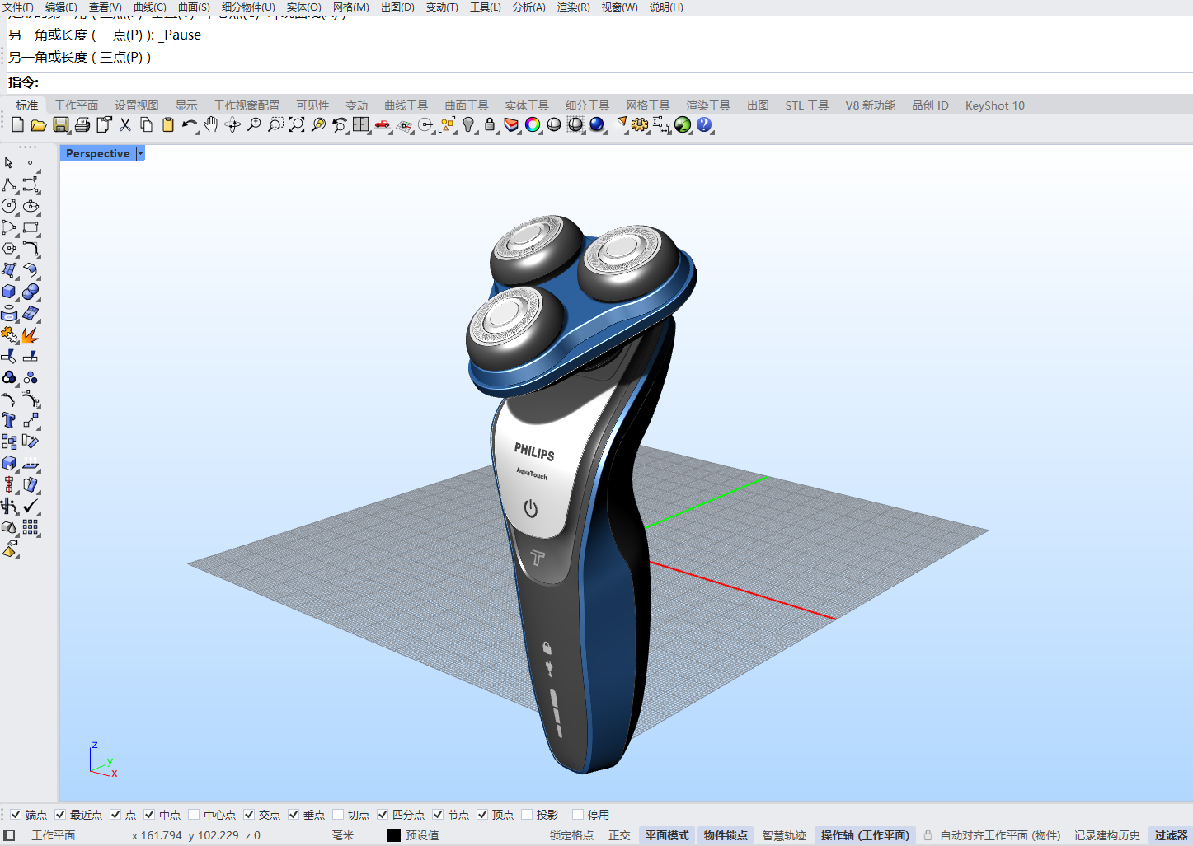This screenshot has width=1193, height=846.
Task: Click the blue help question mark icon
Action: point(704,125)
